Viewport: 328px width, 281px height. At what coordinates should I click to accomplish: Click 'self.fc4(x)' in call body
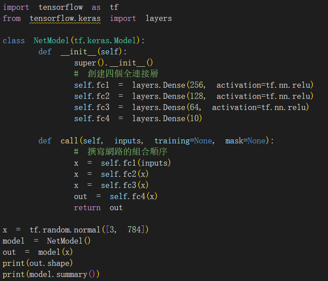click(133, 196)
